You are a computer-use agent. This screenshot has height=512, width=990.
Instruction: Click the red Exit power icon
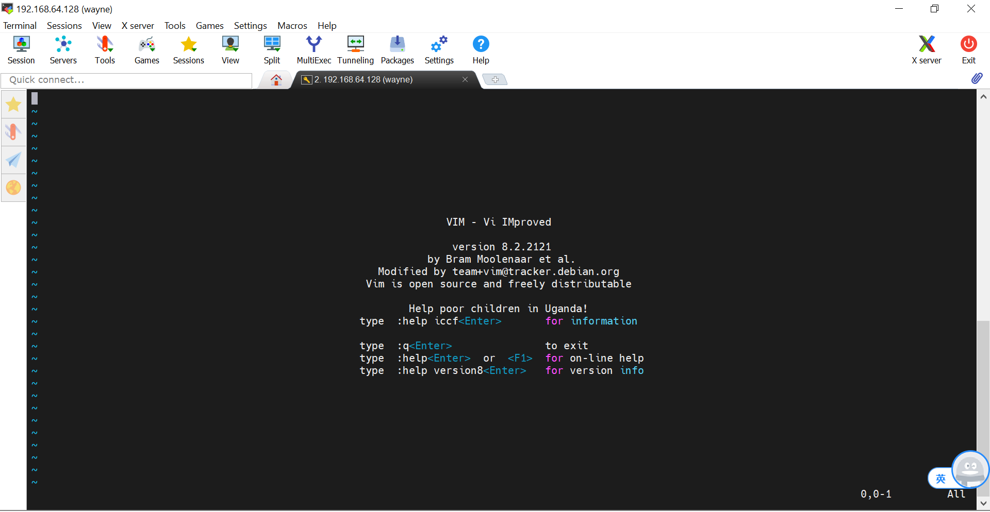click(968, 50)
